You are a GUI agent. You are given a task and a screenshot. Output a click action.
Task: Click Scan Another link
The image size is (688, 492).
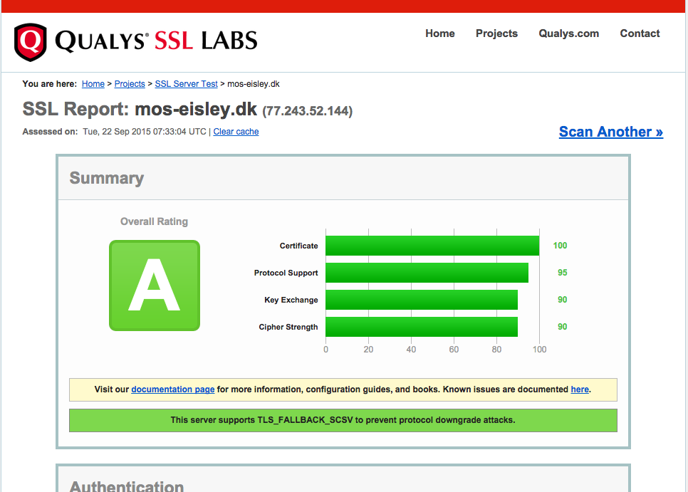pyautogui.click(x=610, y=132)
